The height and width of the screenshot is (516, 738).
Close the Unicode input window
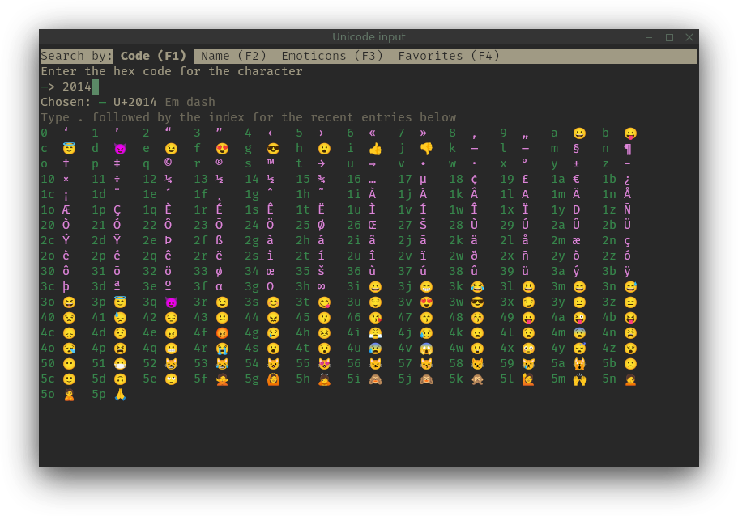(689, 37)
